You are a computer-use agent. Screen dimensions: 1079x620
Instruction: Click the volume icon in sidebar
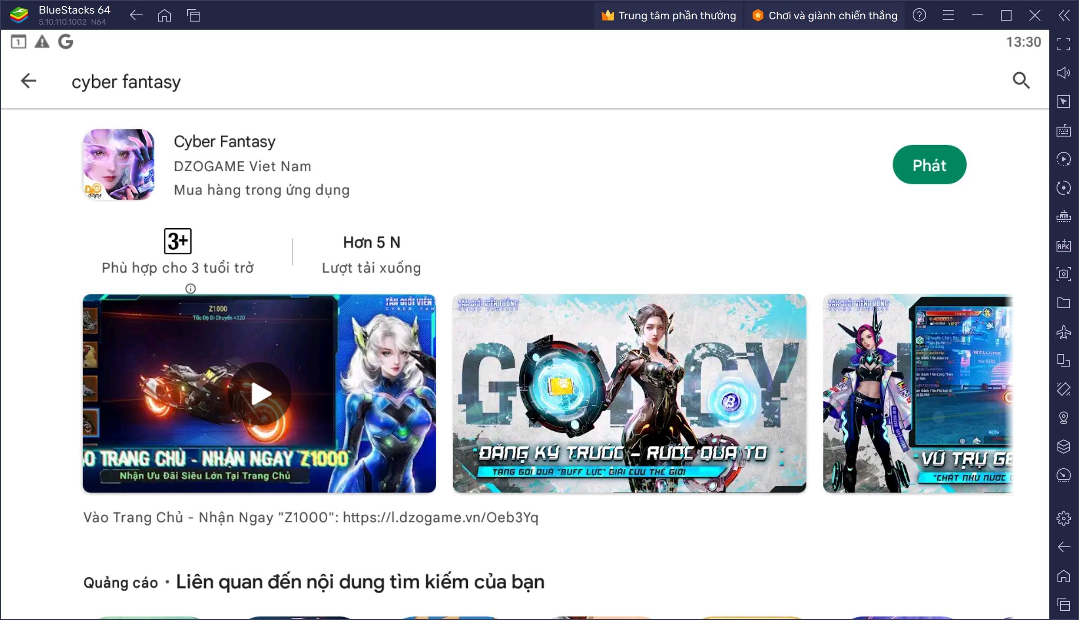coord(1064,73)
